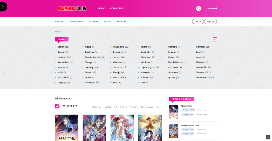
Task: Open the Martial Peak popular manga thumbnail
Action: [x=174, y=112]
